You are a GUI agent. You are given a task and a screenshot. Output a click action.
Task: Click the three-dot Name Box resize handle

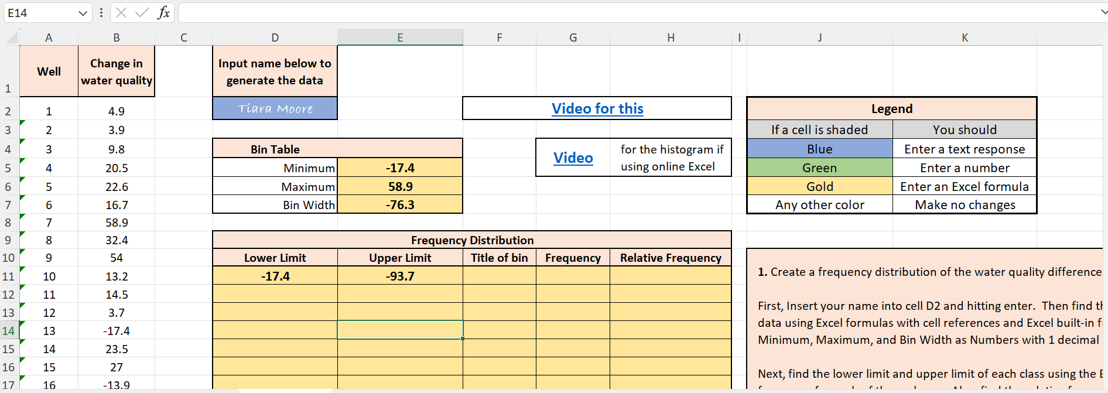pos(101,12)
